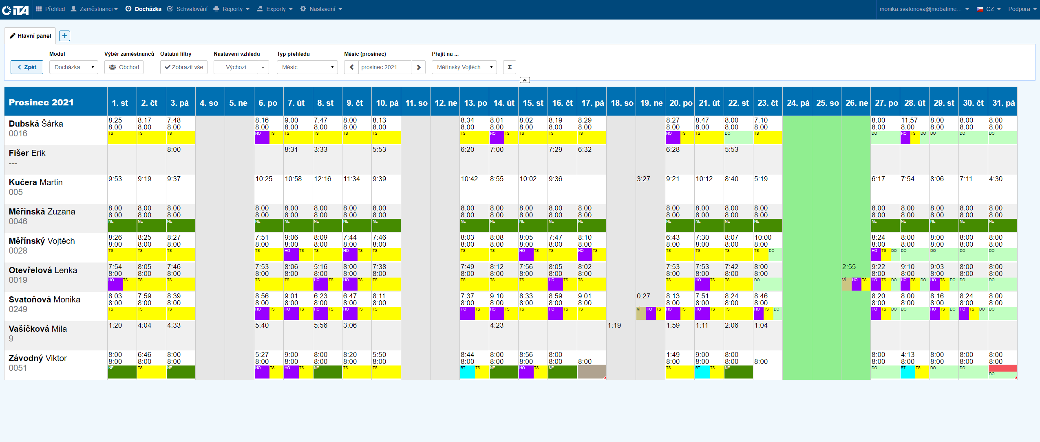
Task: Expand Typ přehledu Měsíc dropdown
Action: 307,67
